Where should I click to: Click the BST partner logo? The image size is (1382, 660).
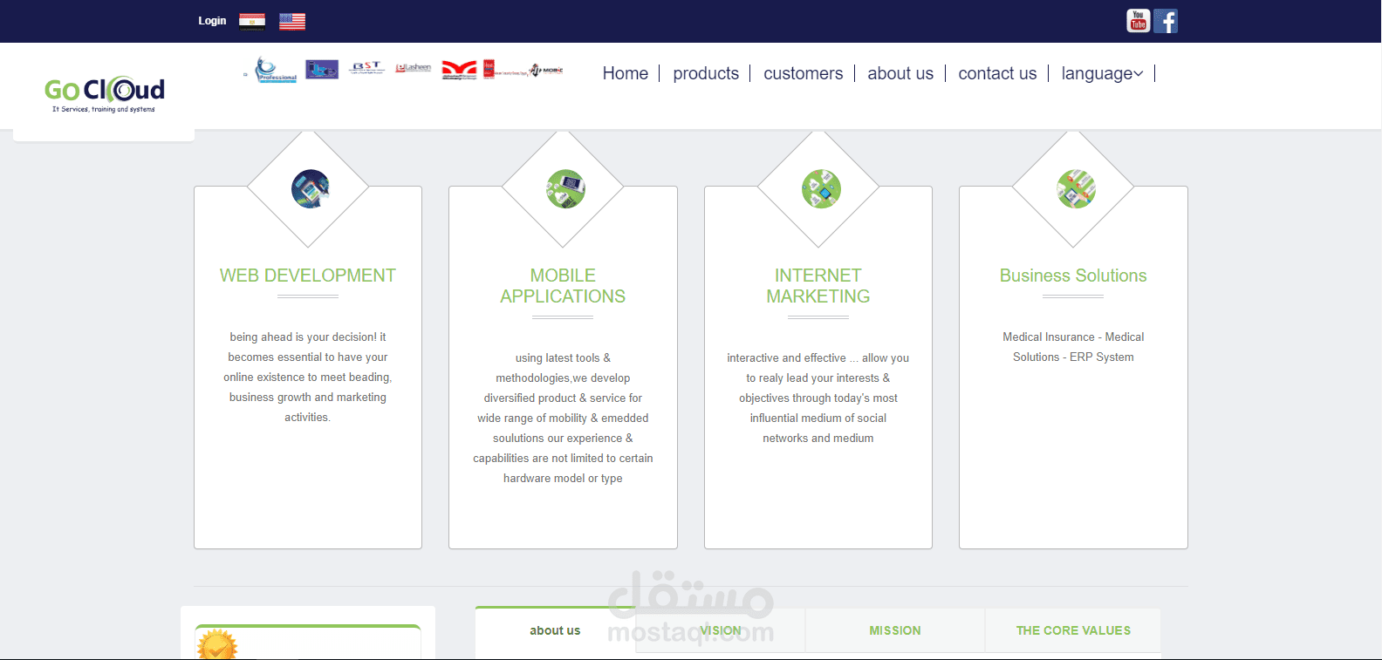(367, 67)
